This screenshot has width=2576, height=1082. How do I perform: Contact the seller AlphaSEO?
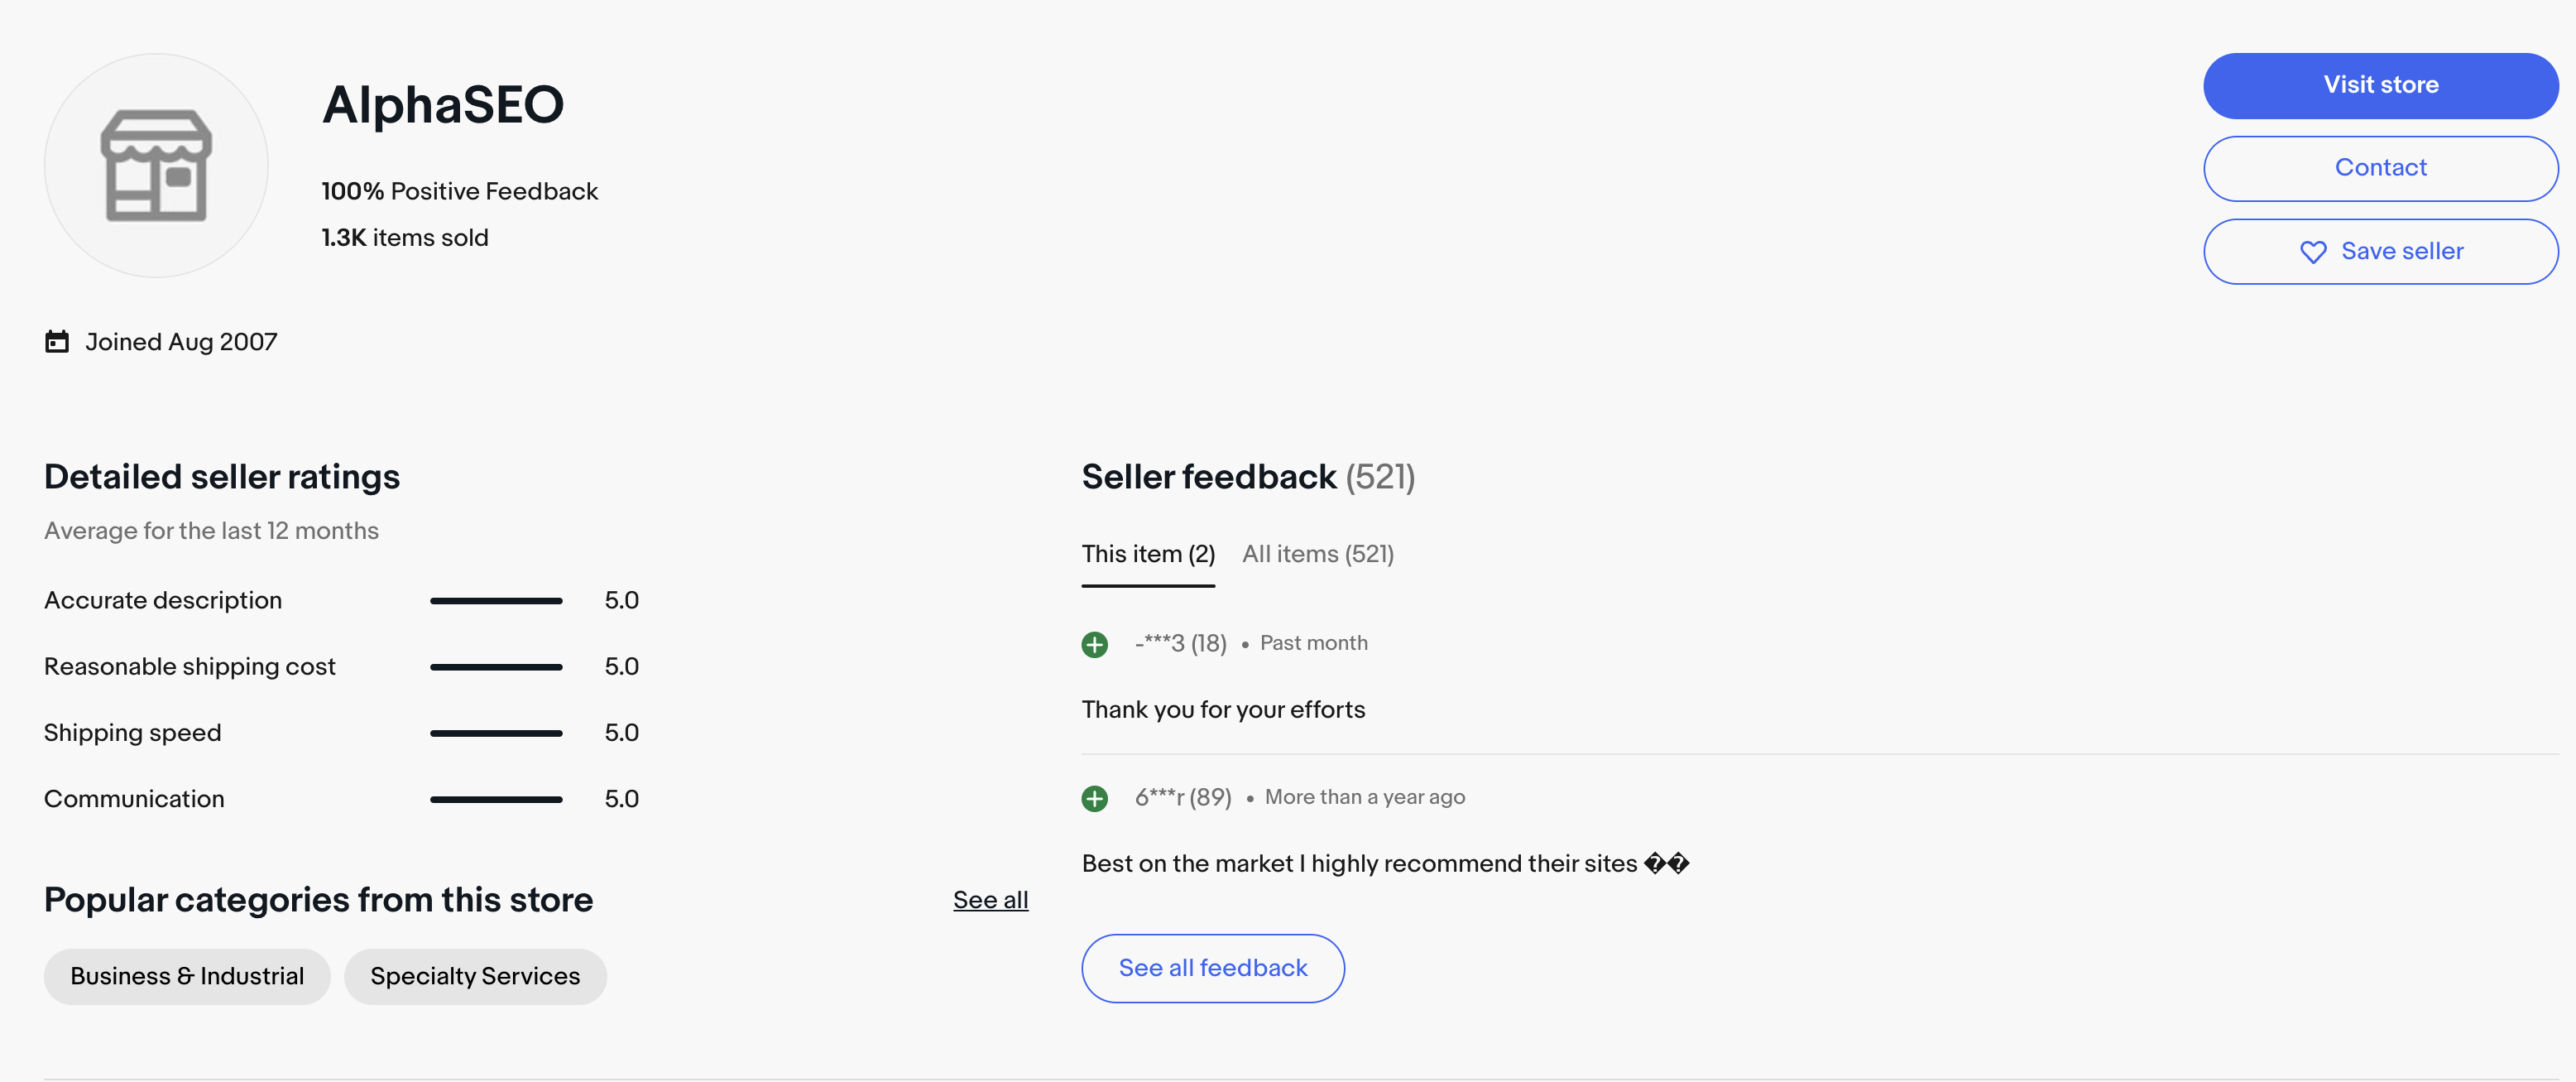point(2380,168)
